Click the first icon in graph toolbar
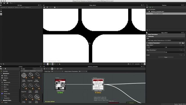This screenshot has height=105, width=186. click(44, 69)
